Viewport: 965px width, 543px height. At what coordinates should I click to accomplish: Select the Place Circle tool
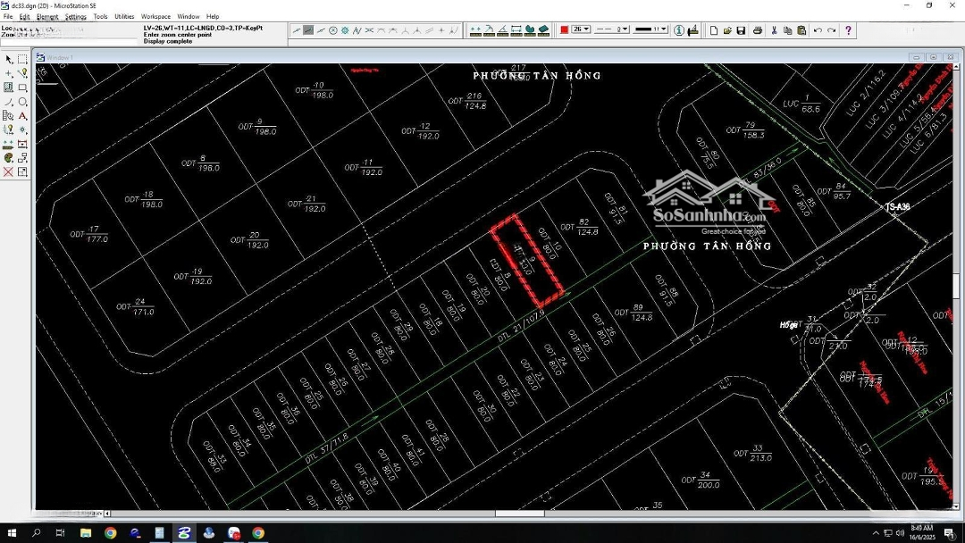(x=22, y=102)
